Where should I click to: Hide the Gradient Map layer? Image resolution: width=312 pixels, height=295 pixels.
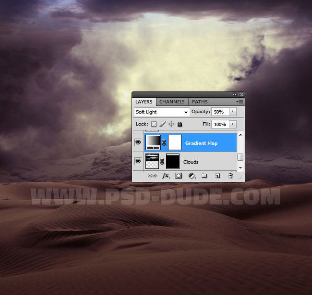(x=138, y=142)
